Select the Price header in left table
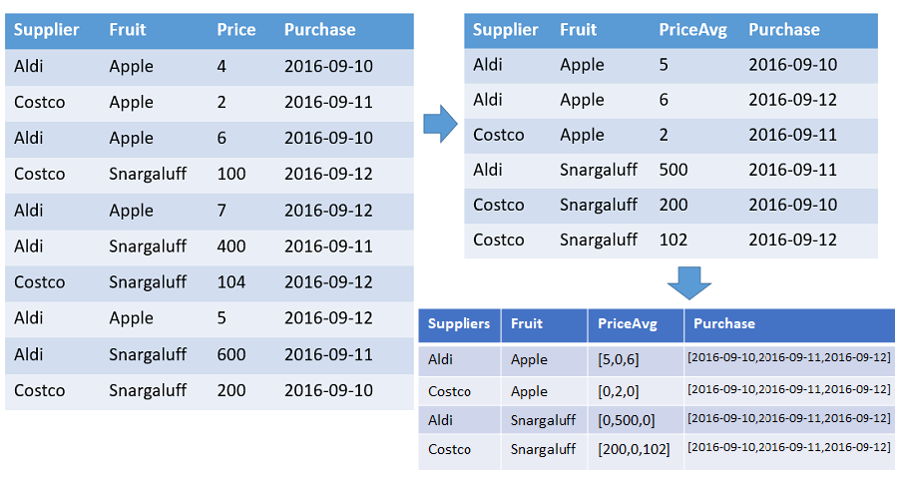 pos(235,30)
